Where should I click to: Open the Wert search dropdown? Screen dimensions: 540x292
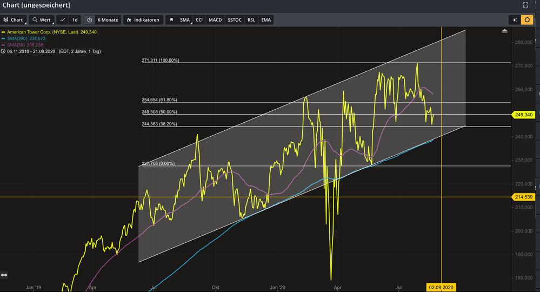coord(41,20)
